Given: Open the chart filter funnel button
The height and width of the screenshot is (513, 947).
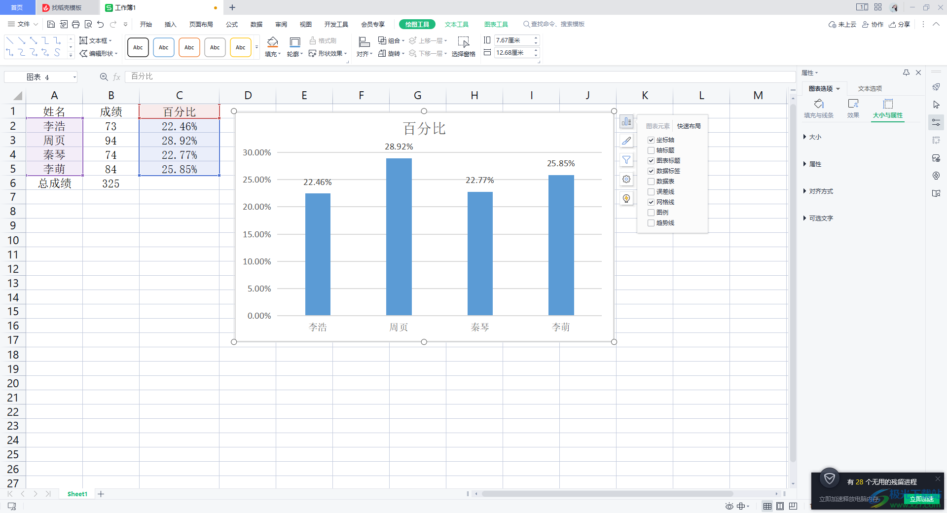Looking at the screenshot, I should point(626,160).
